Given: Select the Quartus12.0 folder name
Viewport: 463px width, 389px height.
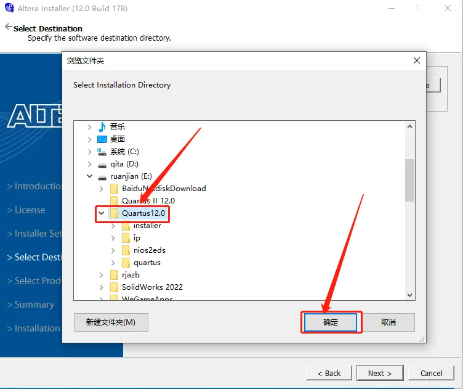Looking at the screenshot, I should [x=143, y=213].
